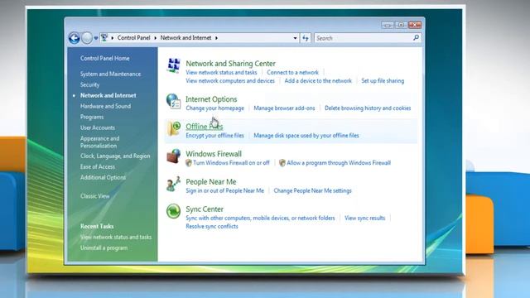This screenshot has height=298, width=530.
Task: Go to Control Panel Home in sidebar
Action: (105, 58)
